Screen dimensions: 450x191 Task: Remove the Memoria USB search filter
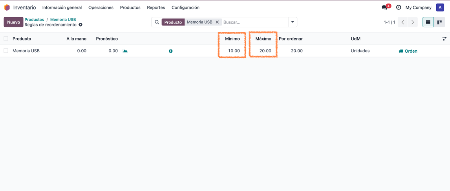[217, 22]
